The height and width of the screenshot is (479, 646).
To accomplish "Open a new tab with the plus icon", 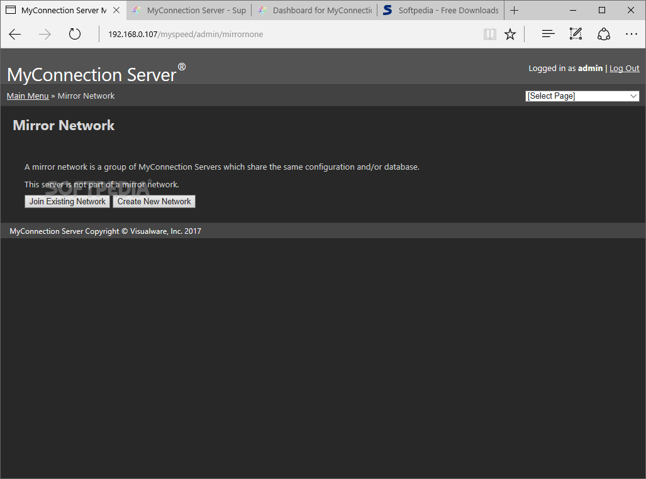I will (x=514, y=10).
